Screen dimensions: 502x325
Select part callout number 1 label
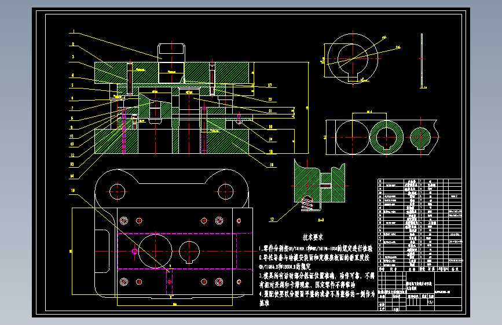pyautogui.click(x=74, y=31)
